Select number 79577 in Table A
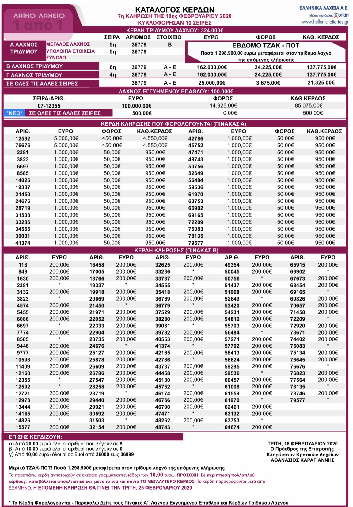 [x=195, y=243]
